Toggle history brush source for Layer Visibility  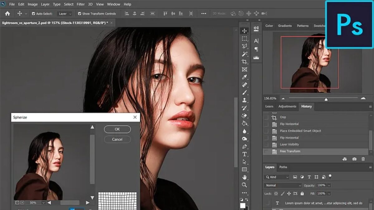(x=266, y=144)
